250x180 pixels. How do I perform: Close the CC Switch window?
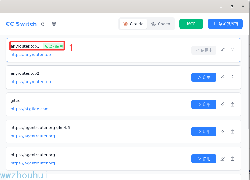(243, 7)
